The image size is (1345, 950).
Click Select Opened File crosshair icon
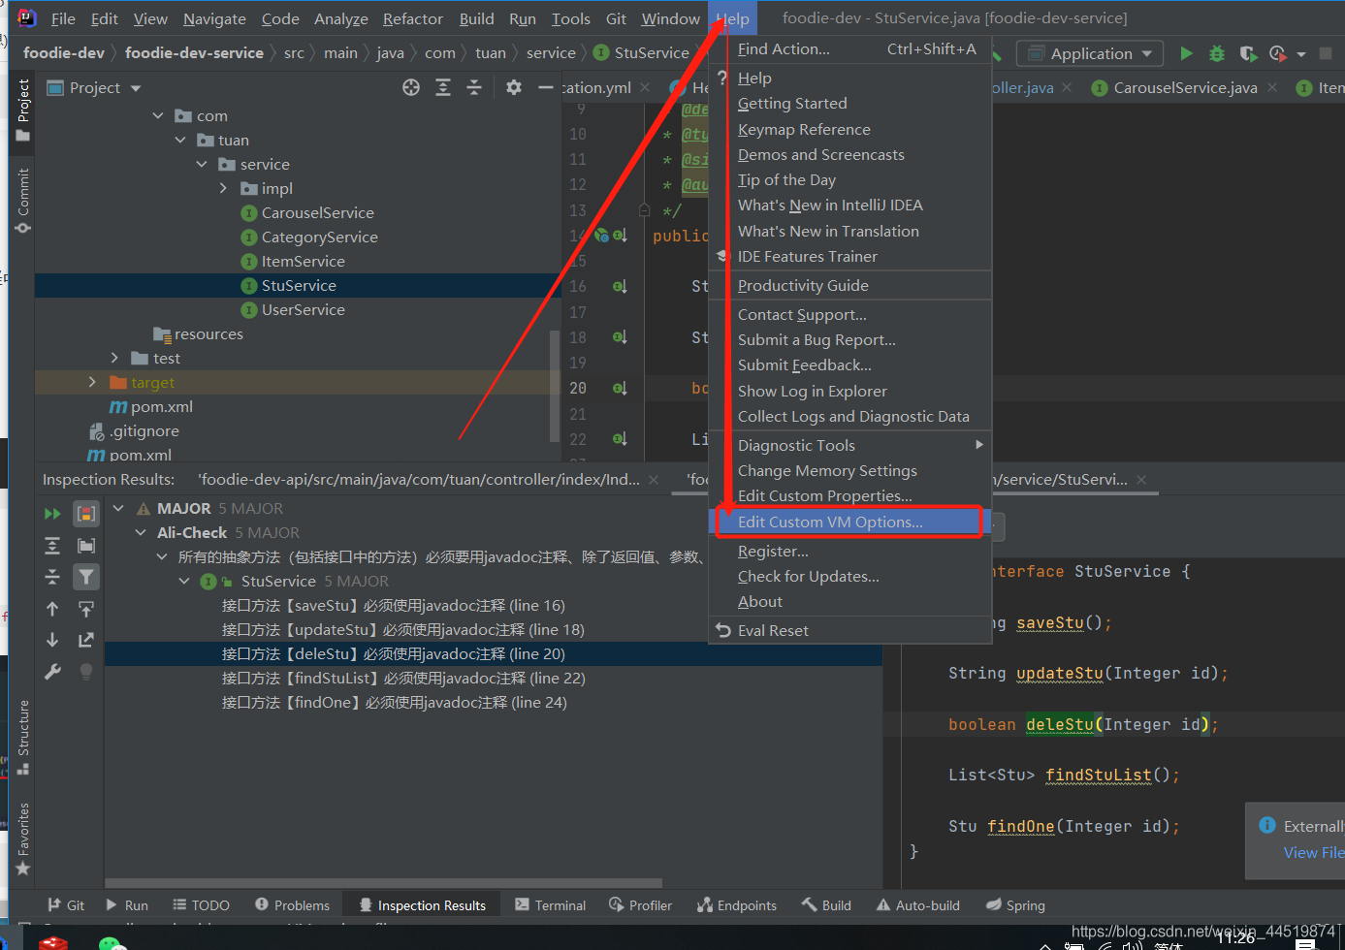coord(411,88)
